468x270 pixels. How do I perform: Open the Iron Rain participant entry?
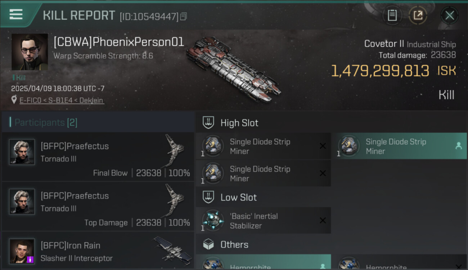point(98,251)
